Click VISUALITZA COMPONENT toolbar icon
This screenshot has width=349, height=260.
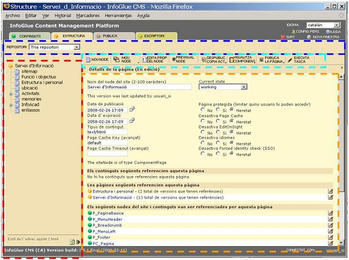231,60
